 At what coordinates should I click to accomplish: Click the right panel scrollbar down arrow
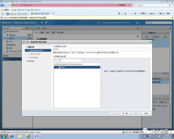coord(170,126)
